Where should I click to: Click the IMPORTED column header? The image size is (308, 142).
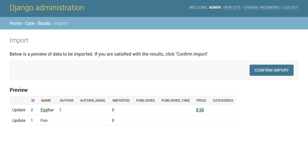coord(121,100)
